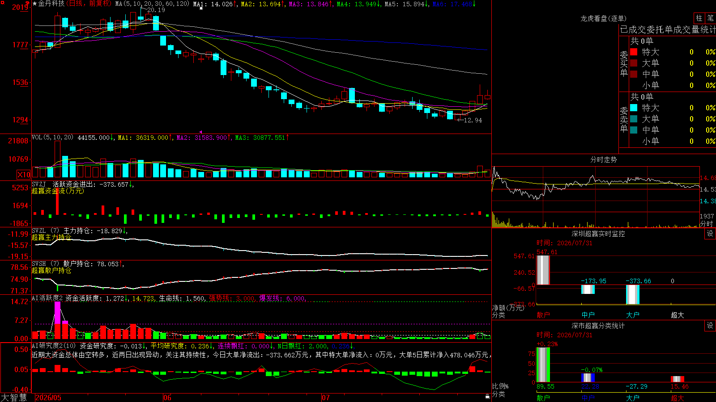
Task: Click the red 特大 swatch under 委买单
Action: pyautogui.click(x=634, y=52)
